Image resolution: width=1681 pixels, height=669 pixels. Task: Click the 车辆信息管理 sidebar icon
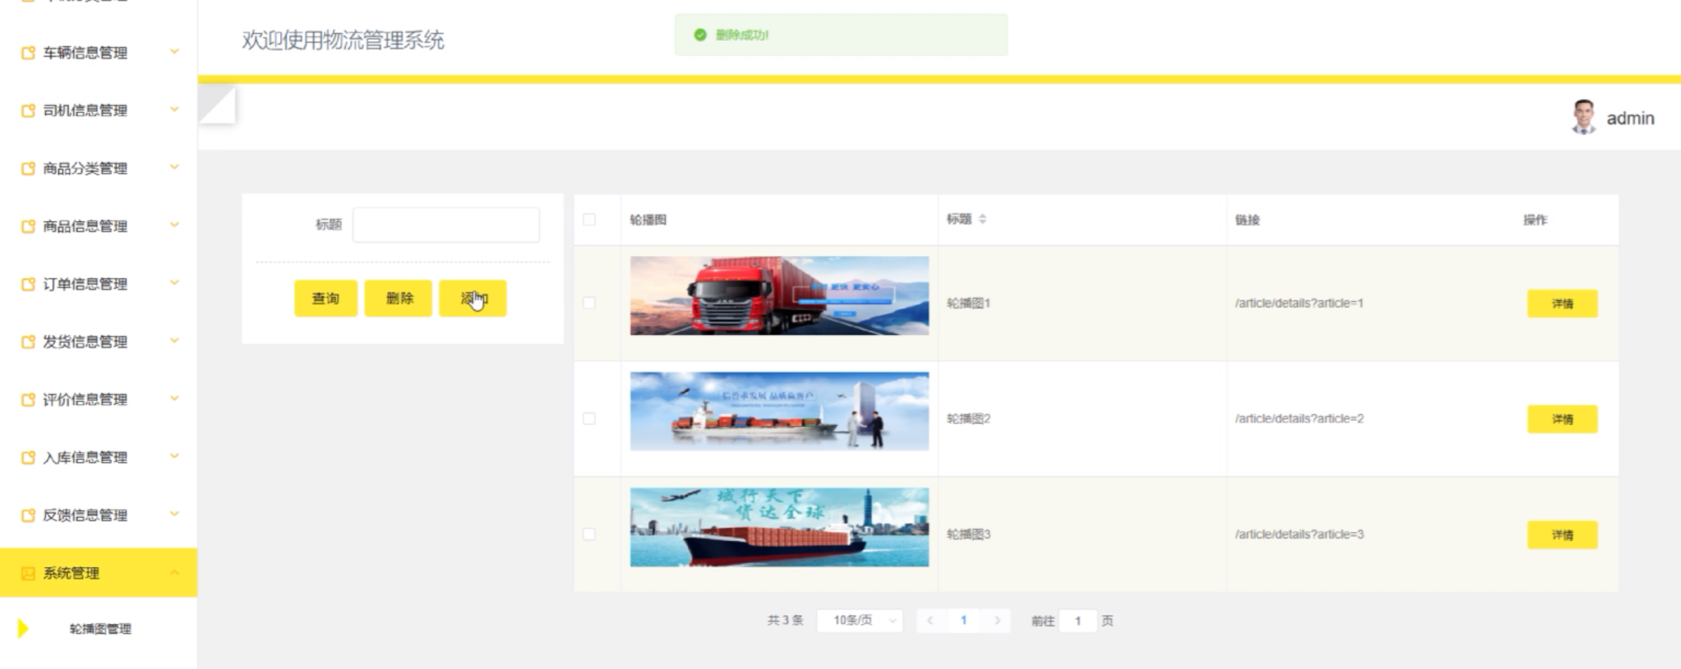pos(27,53)
